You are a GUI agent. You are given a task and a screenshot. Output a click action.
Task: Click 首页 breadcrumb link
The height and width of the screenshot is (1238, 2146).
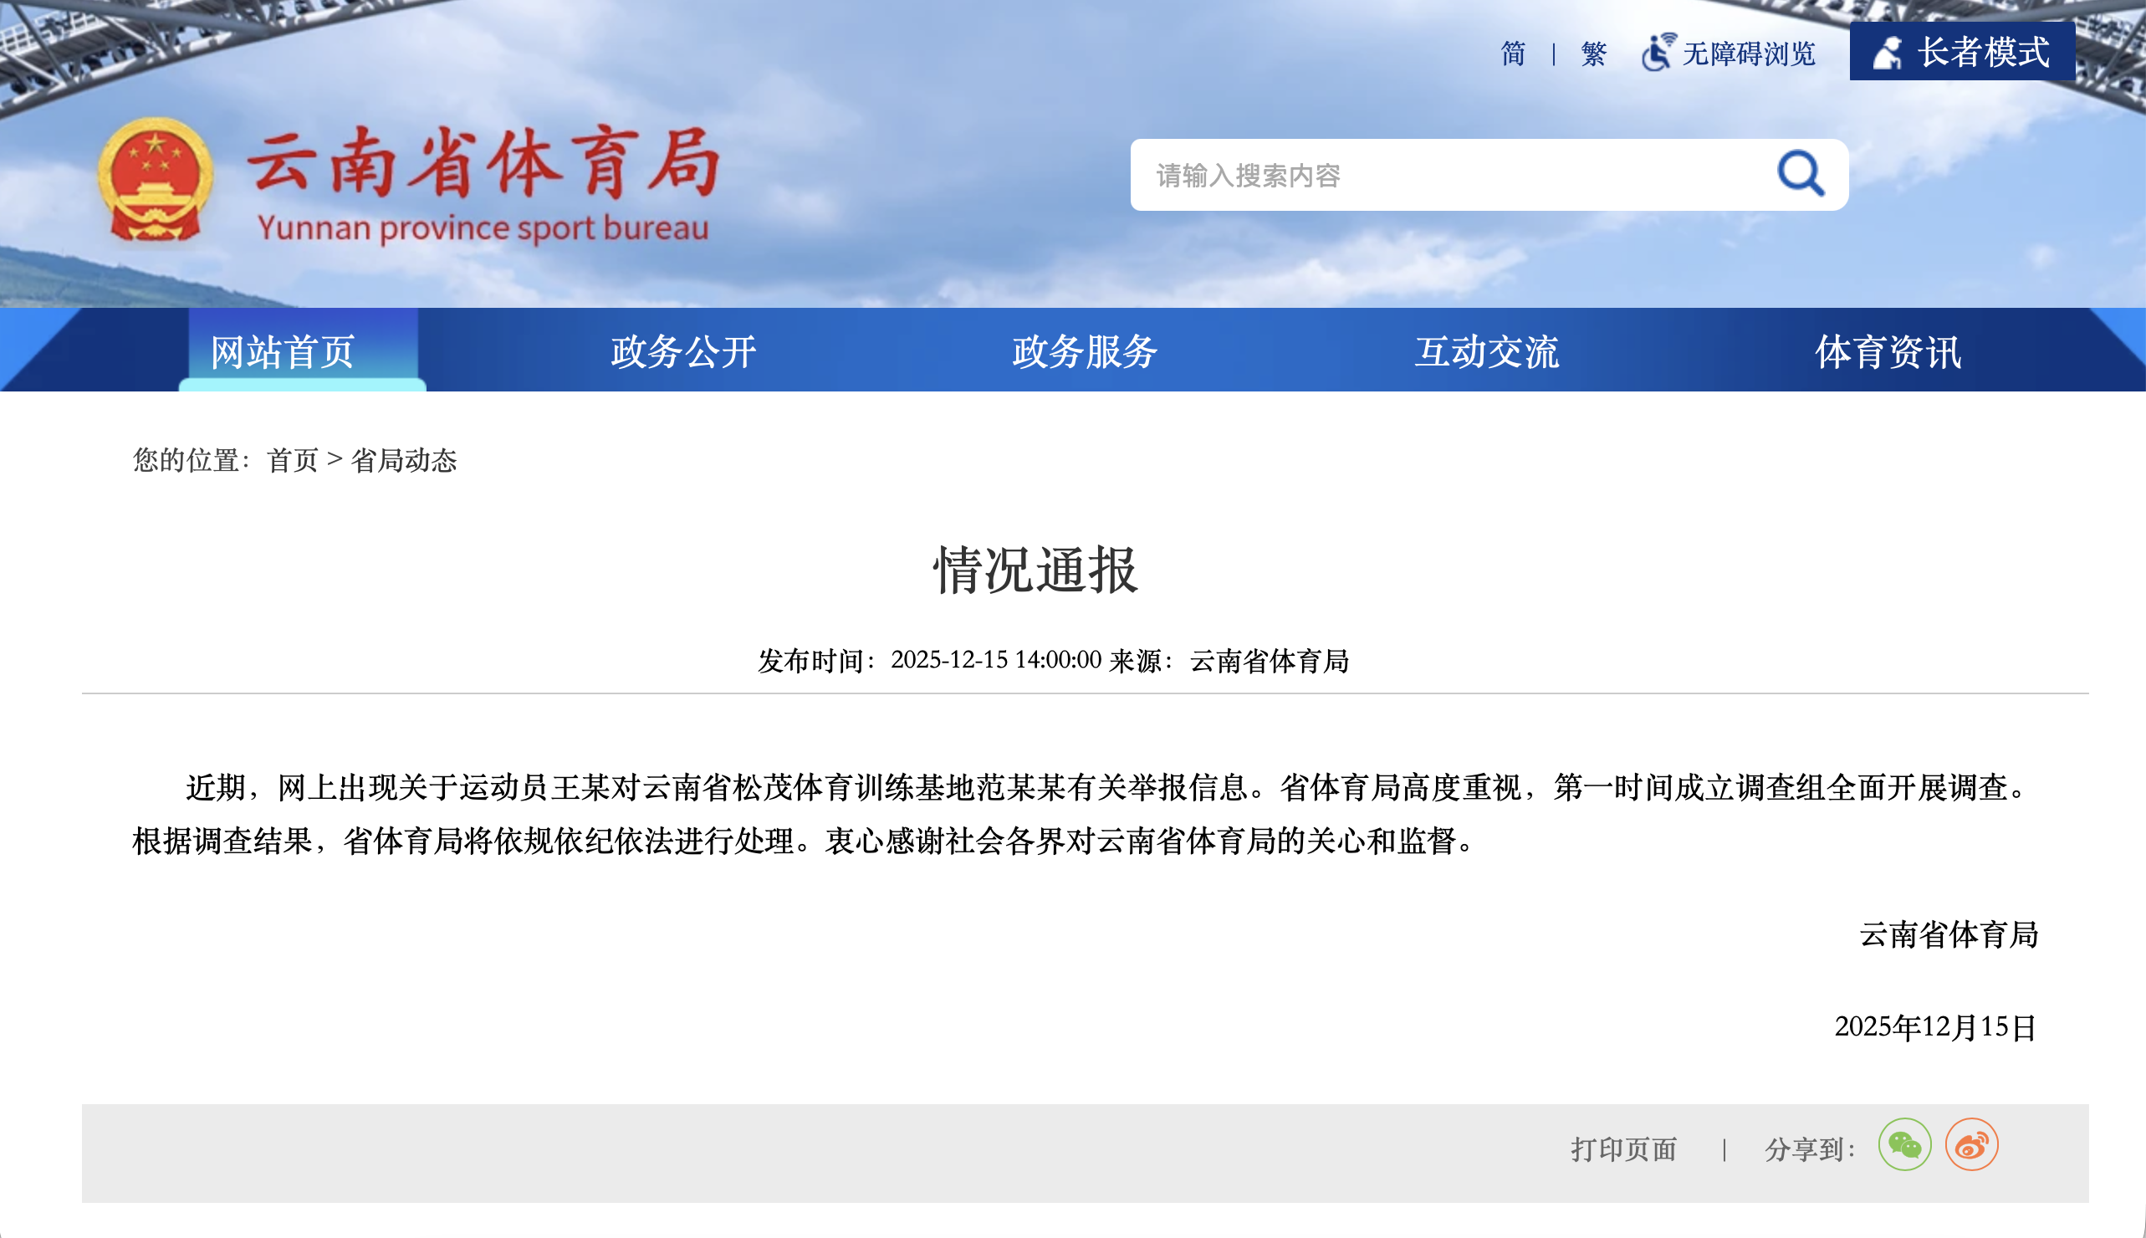[x=292, y=460]
